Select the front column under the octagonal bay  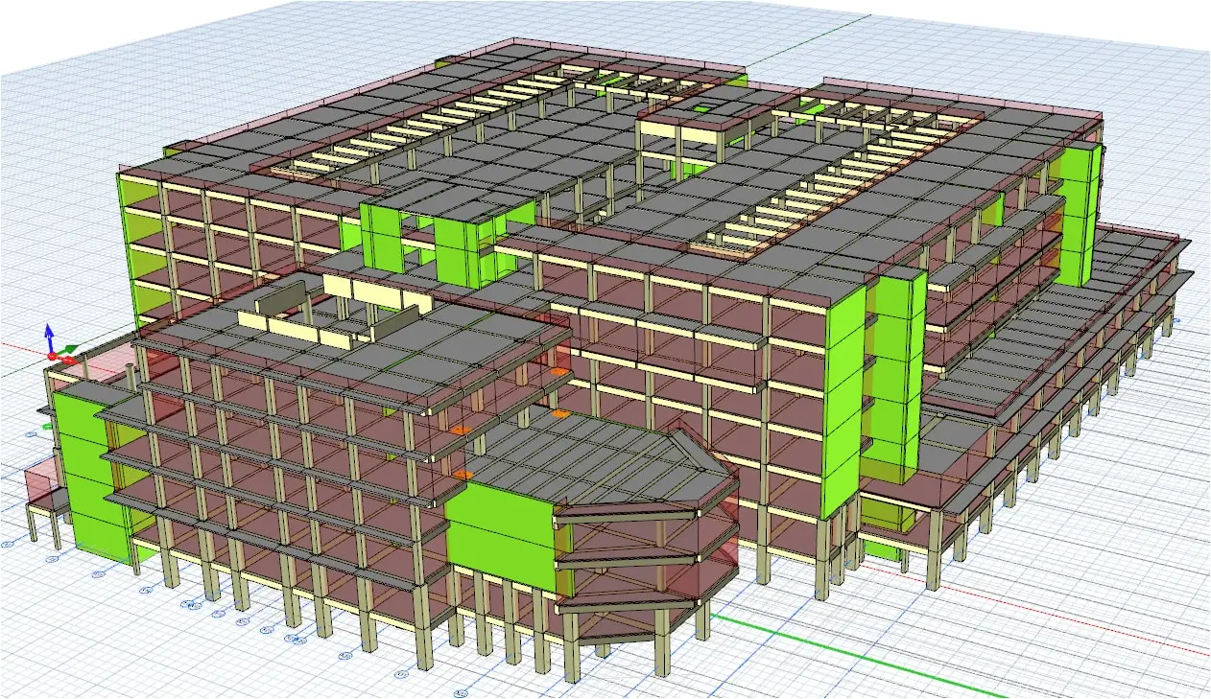tap(662, 650)
